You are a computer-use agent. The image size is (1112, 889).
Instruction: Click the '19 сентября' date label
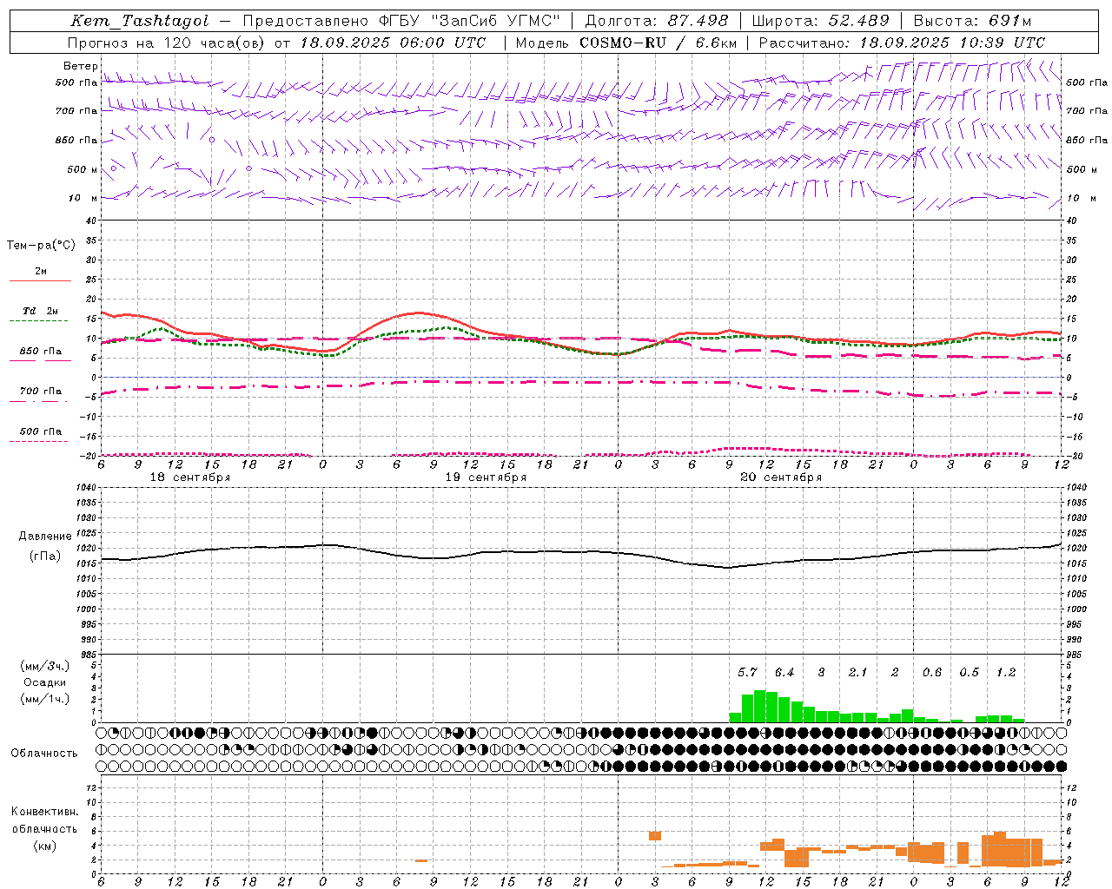486,477
